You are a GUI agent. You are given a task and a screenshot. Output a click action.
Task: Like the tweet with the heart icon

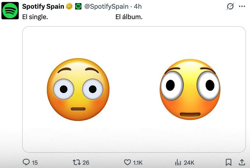pos(127,162)
